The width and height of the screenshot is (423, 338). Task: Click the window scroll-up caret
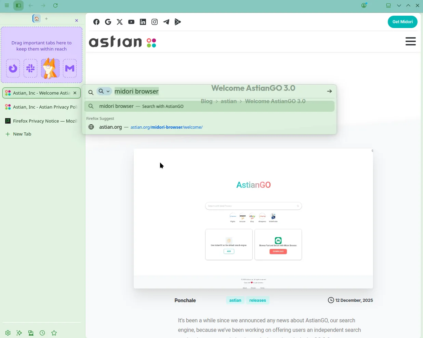coord(409,5)
